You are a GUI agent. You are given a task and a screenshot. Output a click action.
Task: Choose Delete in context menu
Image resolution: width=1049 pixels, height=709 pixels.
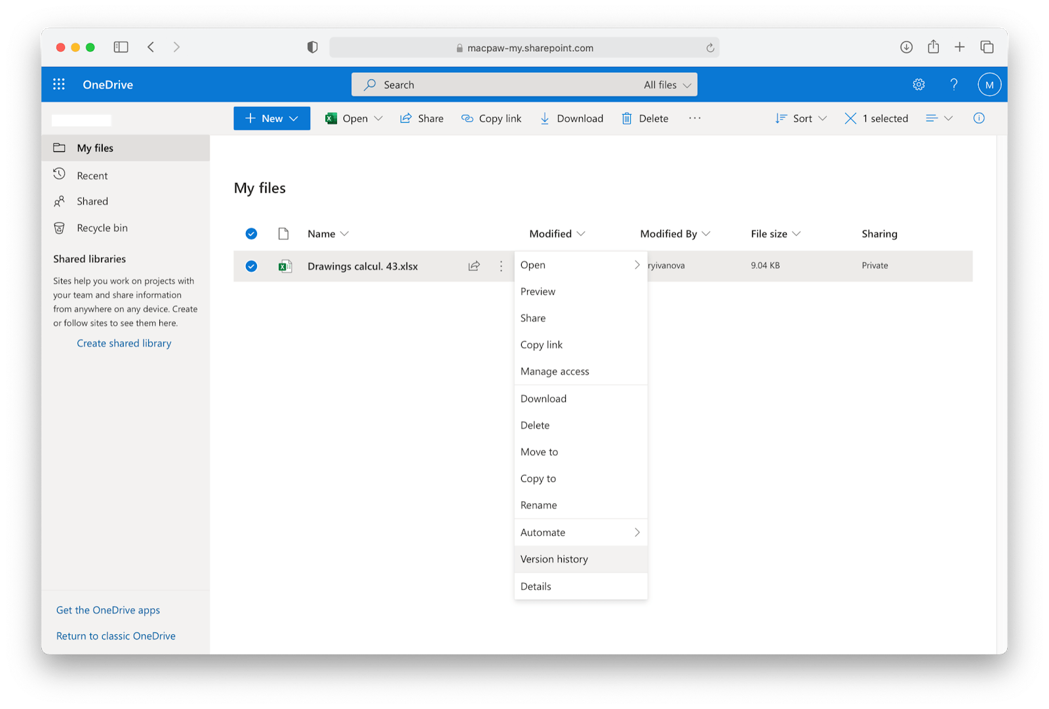(581, 425)
